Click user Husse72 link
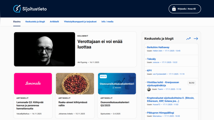214x120 pixels. [156, 105]
